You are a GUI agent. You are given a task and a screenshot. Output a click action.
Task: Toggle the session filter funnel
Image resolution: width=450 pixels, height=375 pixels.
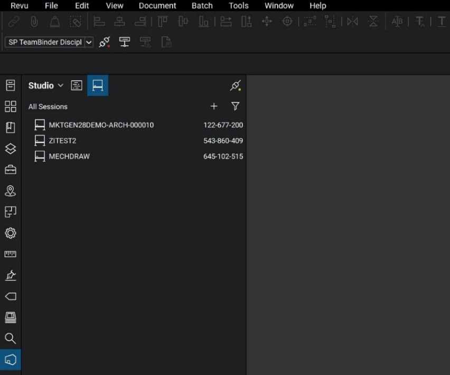(x=235, y=106)
